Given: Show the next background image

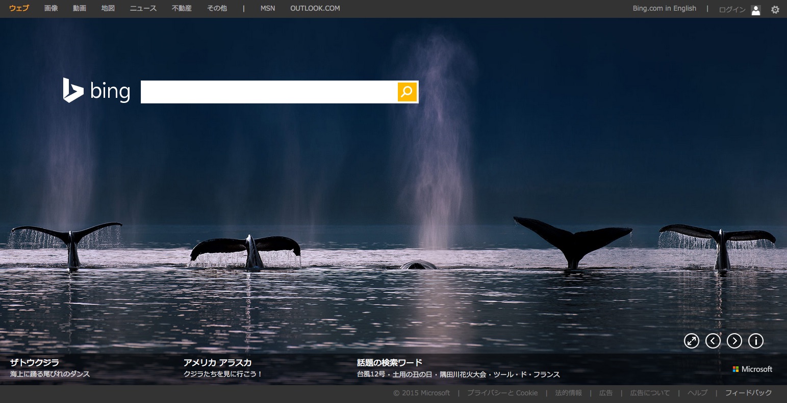Looking at the screenshot, I should point(734,341).
